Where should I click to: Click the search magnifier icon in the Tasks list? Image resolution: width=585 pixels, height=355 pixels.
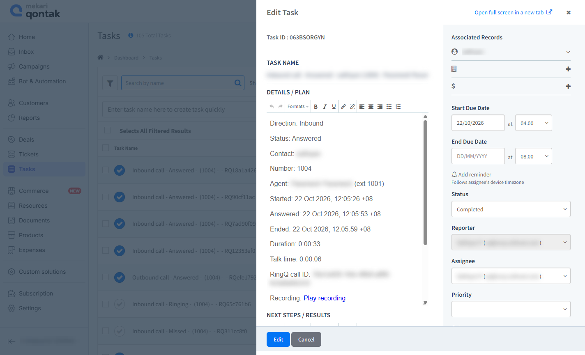pyautogui.click(x=238, y=83)
